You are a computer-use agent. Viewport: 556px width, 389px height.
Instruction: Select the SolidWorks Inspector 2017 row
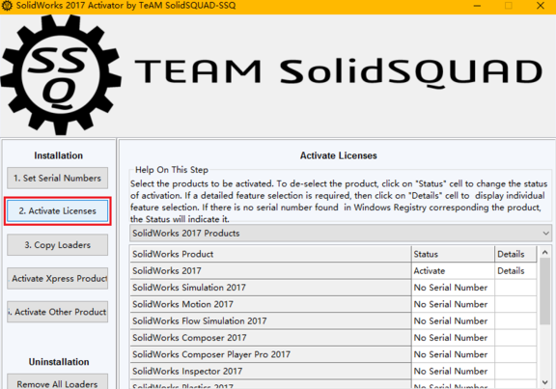coord(270,371)
